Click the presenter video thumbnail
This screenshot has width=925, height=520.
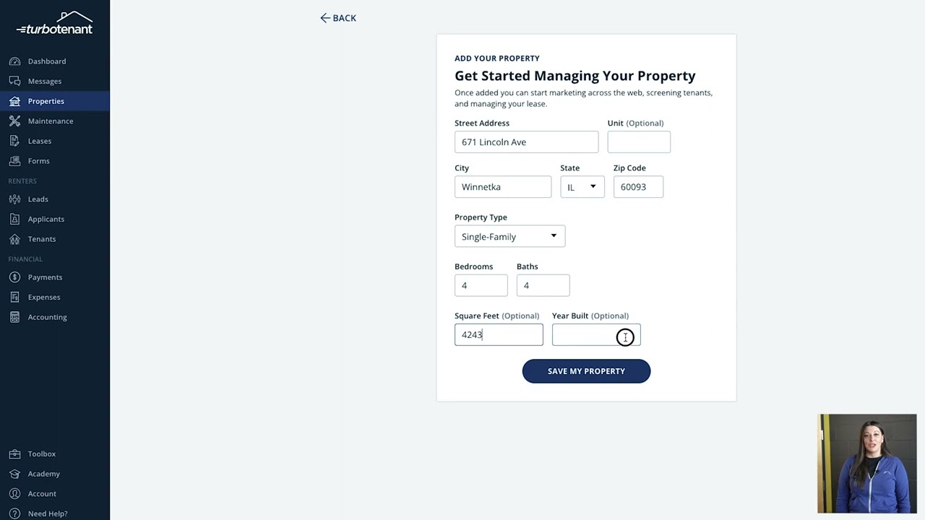coord(867,464)
